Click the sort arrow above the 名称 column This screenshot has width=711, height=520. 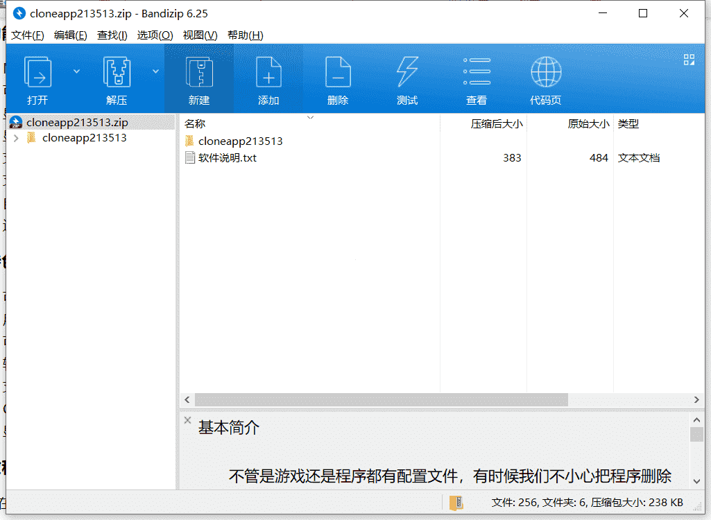(310, 117)
